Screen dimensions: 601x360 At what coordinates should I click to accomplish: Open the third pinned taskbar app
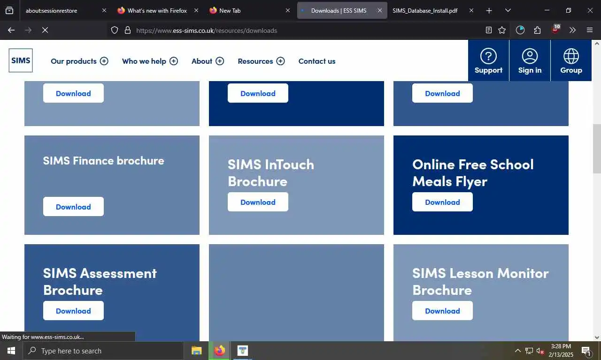[x=242, y=351]
